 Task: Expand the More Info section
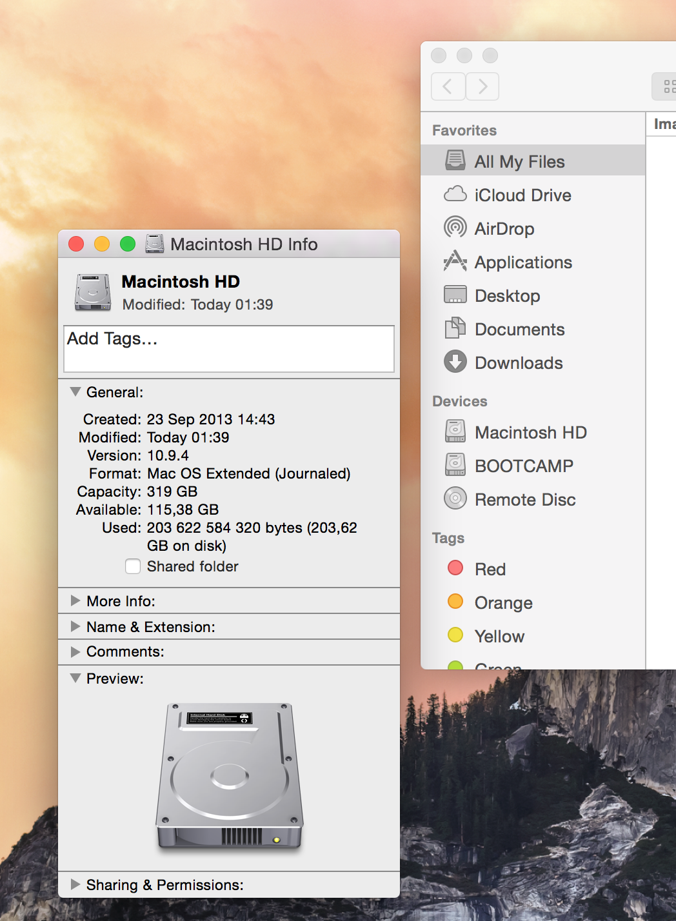coord(75,600)
